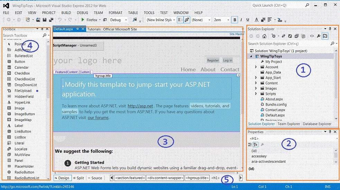Click the Save All toolbar icon
Image resolution: width=340 pixels, height=190 pixels.
(x=51, y=20)
